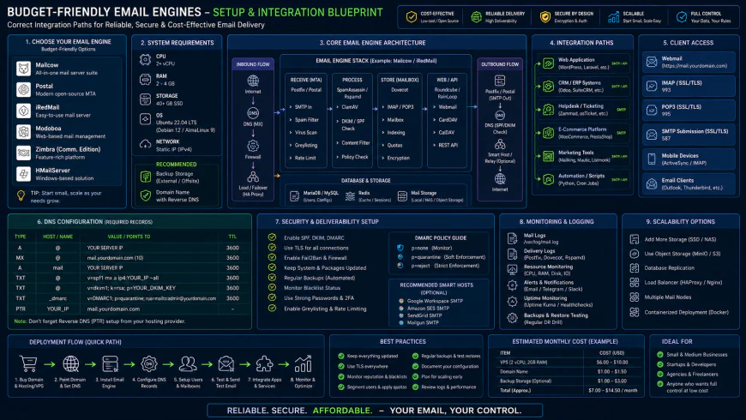Image resolution: width=746 pixels, height=420 pixels.
Task: Click checkmark beside Use TLS for all connections
Action: (272, 248)
